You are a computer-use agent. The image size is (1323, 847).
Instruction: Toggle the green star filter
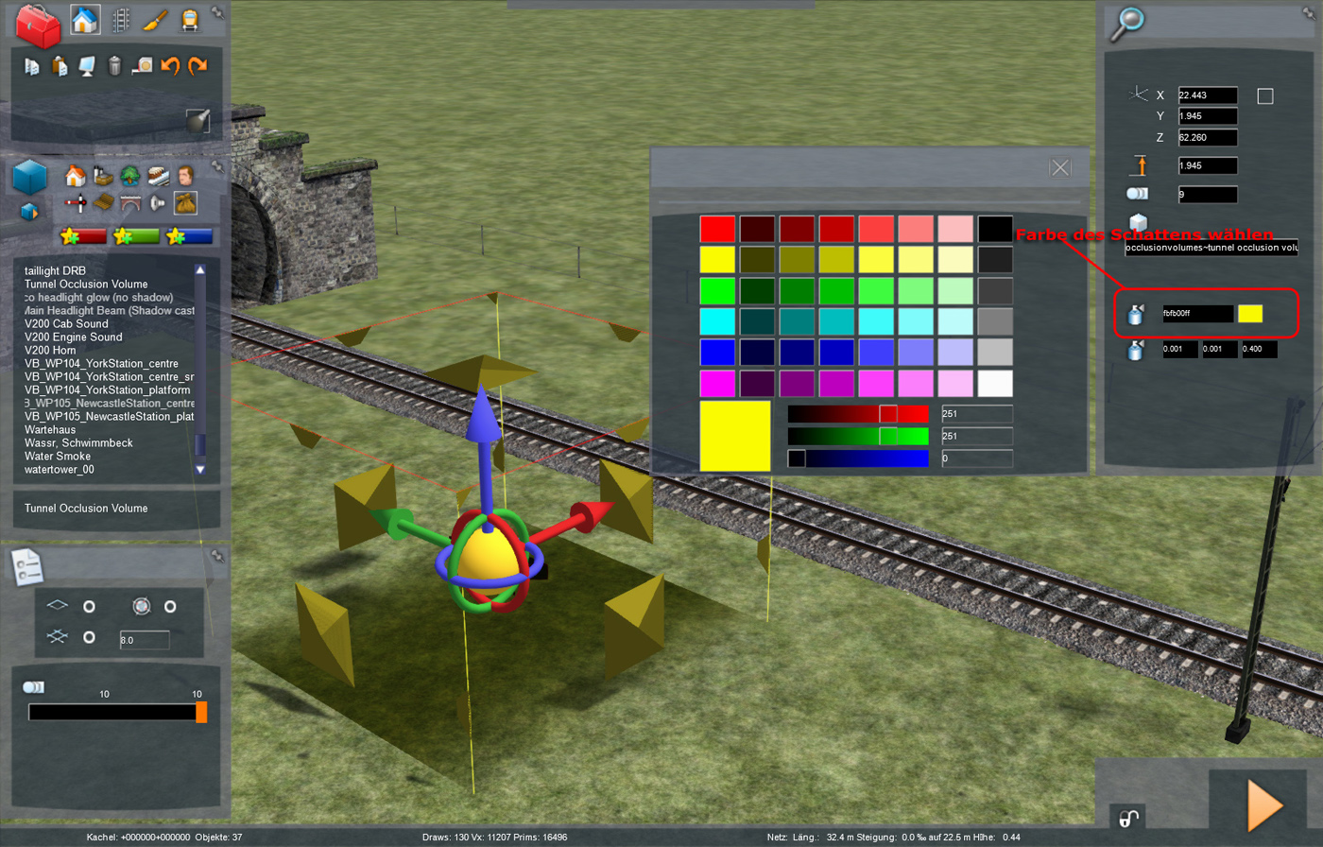tap(135, 236)
